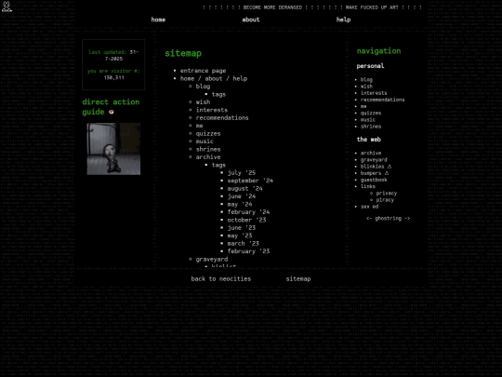The width and height of the screenshot is (502, 377).
Task: Click the BECOME MORE DERANGED marquee text
Action: point(272,7)
